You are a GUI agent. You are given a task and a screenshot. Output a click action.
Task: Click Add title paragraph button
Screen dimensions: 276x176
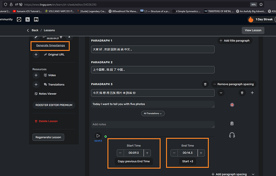[x=235, y=41]
